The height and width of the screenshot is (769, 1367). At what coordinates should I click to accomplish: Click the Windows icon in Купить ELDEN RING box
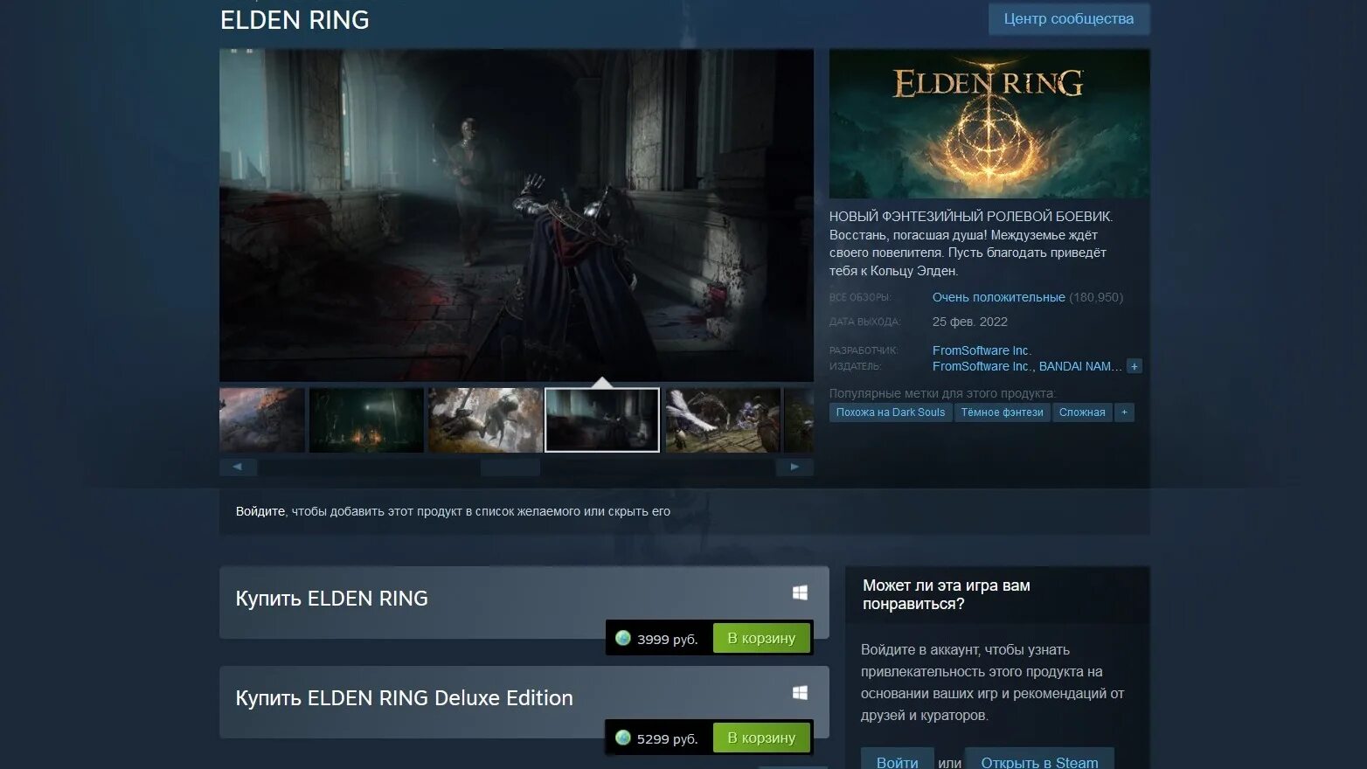coord(800,592)
